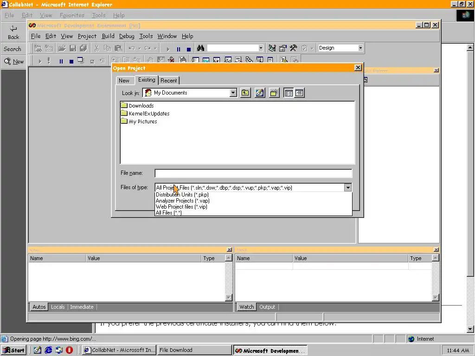The width and height of the screenshot is (475, 356).
Task: Click the Paste clipboard icon
Action: coord(118,48)
